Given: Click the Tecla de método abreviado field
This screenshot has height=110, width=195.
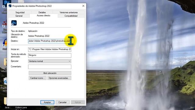Looking at the screenshot, I should point(49,55).
